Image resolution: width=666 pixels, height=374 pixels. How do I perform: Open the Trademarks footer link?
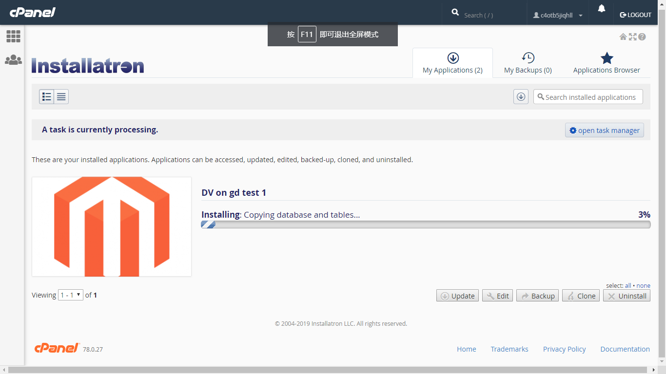(x=509, y=349)
